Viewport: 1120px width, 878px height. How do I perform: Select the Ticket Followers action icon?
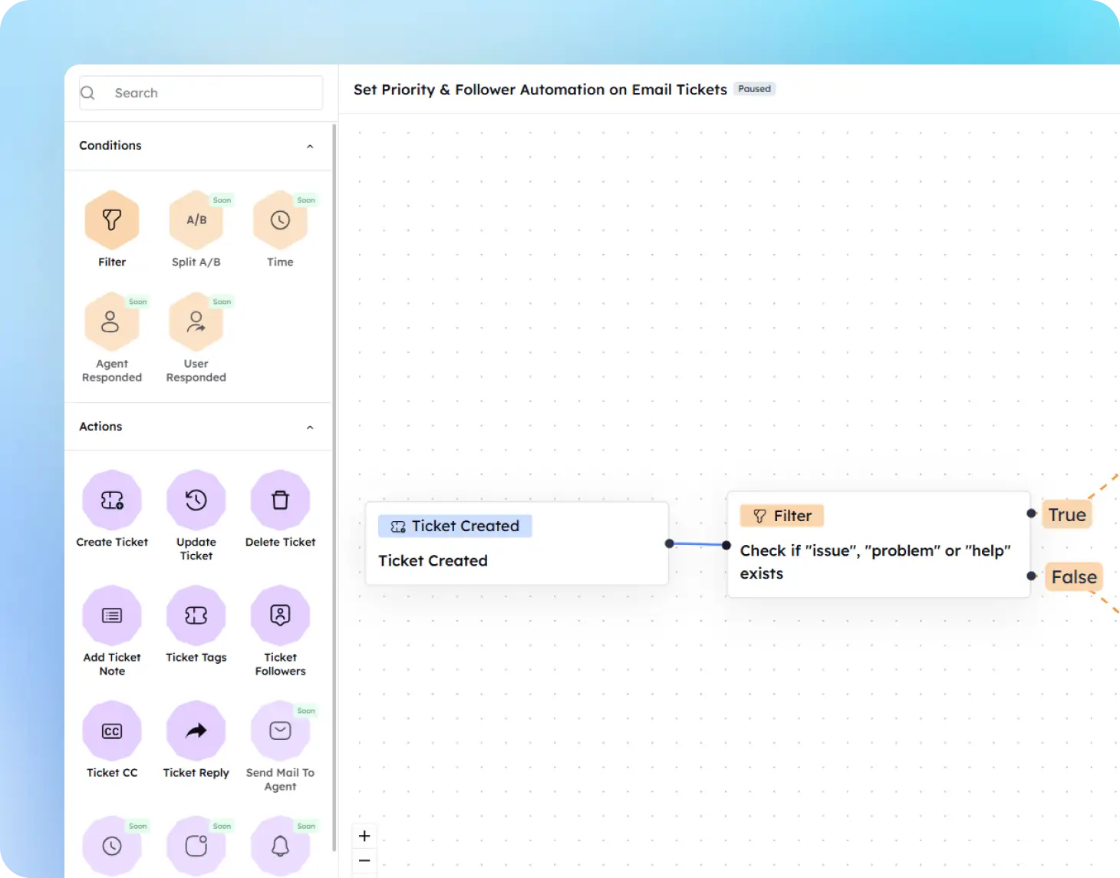tap(280, 616)
